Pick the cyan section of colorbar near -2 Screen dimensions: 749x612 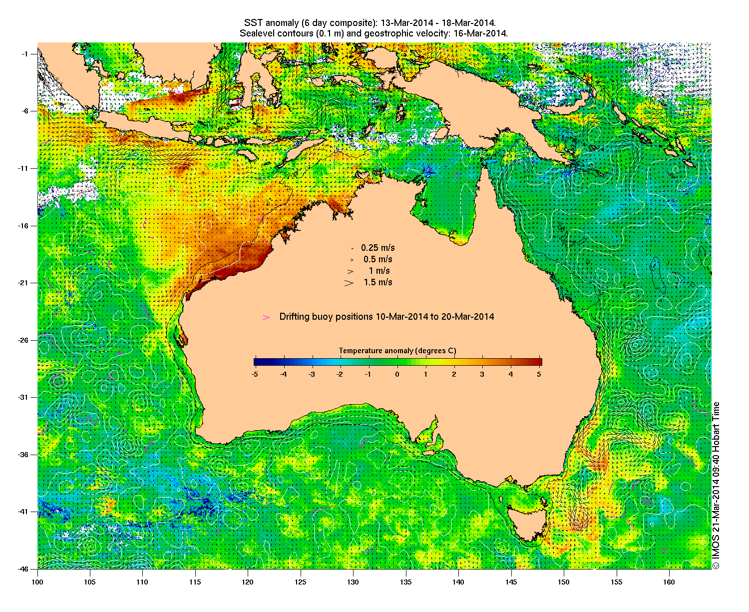click(x=341, y=362)
